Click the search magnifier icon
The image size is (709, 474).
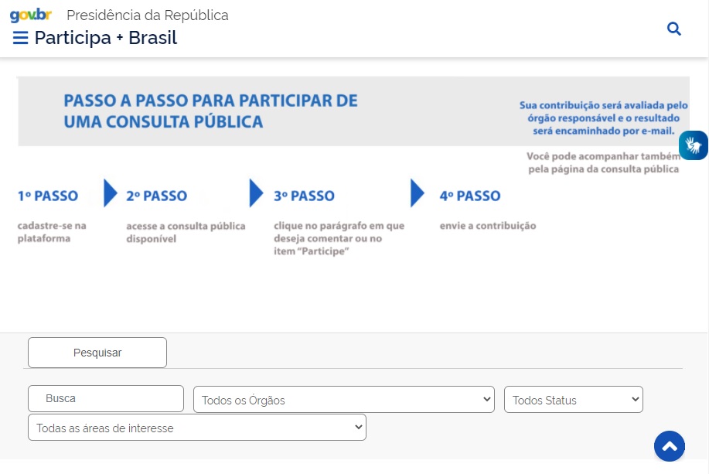click(x=673, y=29)
